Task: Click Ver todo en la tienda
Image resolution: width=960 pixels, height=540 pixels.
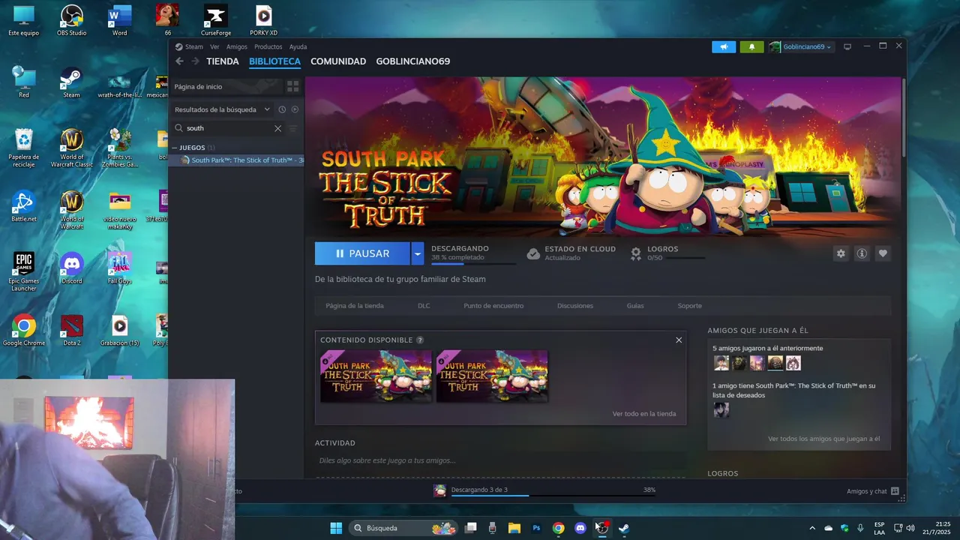Action: pos(644,414)
